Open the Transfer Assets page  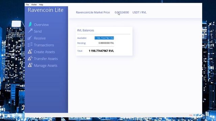click(46, 59)
